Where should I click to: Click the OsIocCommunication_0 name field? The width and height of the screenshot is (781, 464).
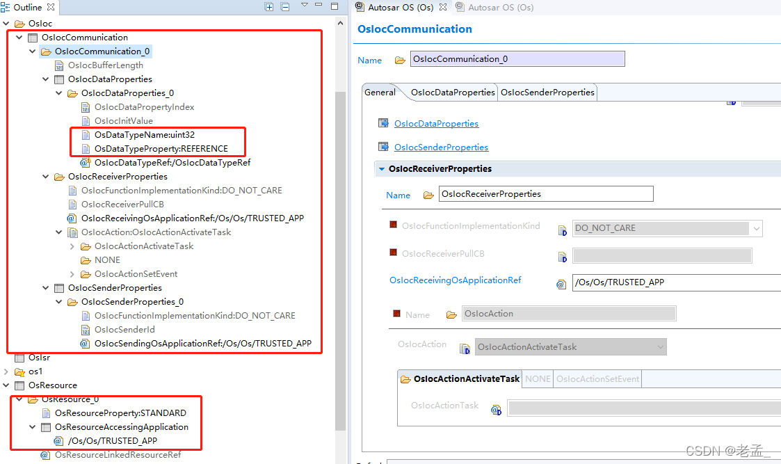point(517,59)
